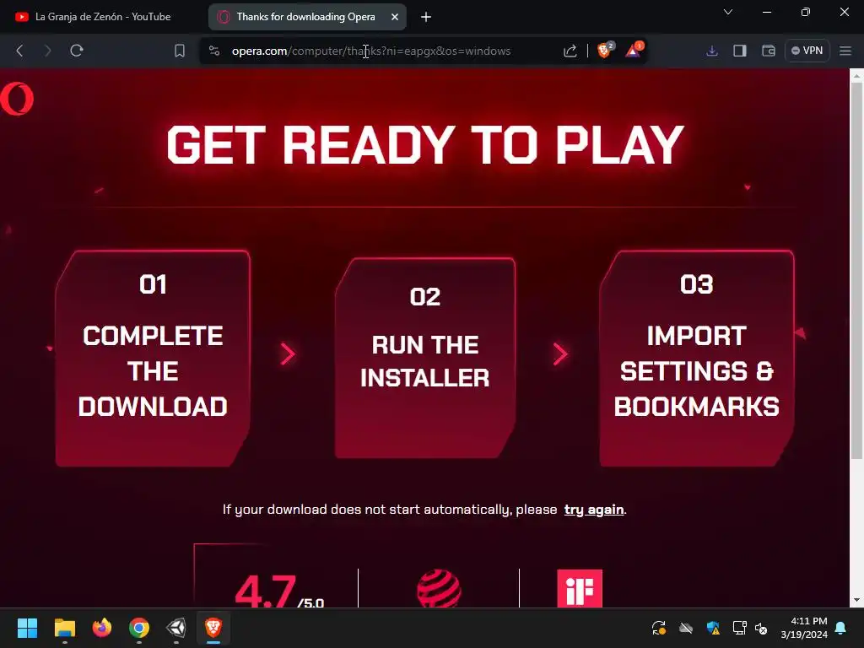Viewport: 864px width, 648px height.
Task: Go back to the previous page
Action: (x=20, y=51)
